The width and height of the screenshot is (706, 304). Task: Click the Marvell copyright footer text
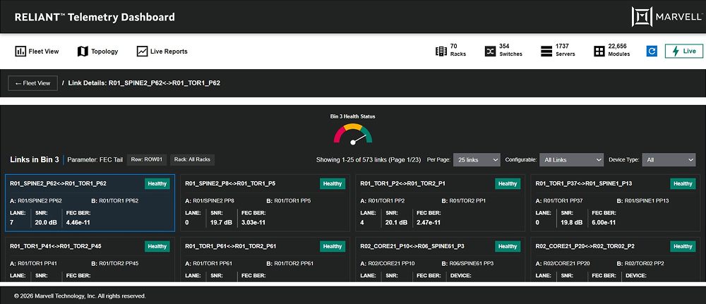tap(80, 296)
